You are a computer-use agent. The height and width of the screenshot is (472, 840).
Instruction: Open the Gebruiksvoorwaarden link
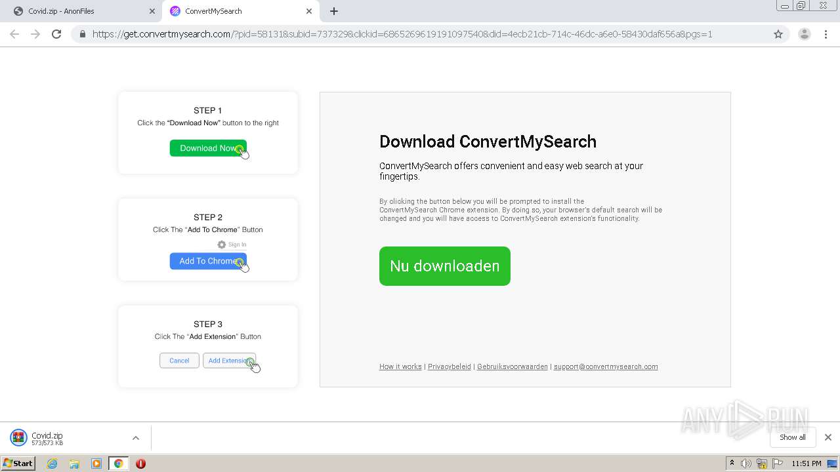[x=513, y=366]
